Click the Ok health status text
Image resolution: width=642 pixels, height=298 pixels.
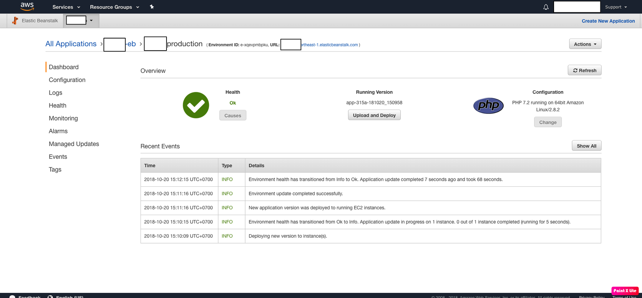click(233, 103)
